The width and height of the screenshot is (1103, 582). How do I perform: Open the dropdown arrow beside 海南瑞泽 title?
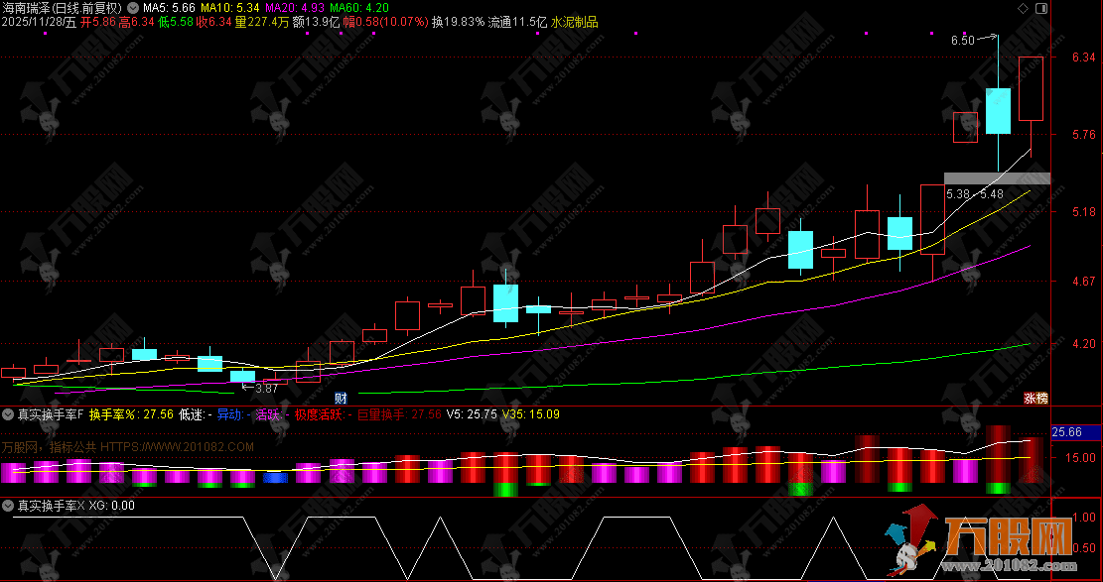point(132,8)
